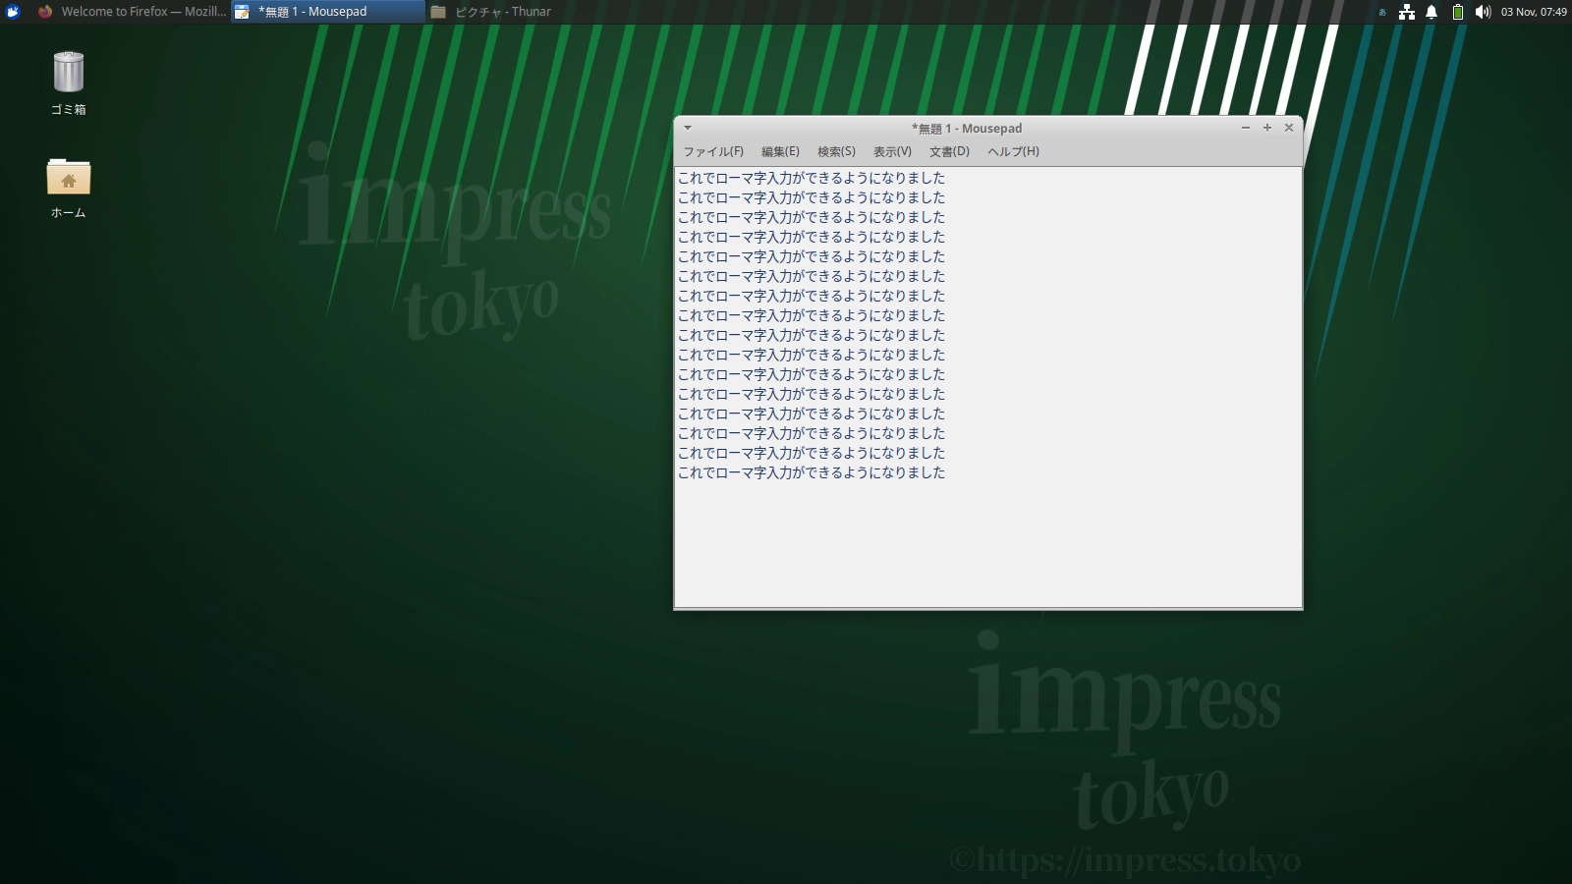Open the 文書(D) menu
This screenshot has height=884, width=1572.
(x=949, y=151)
